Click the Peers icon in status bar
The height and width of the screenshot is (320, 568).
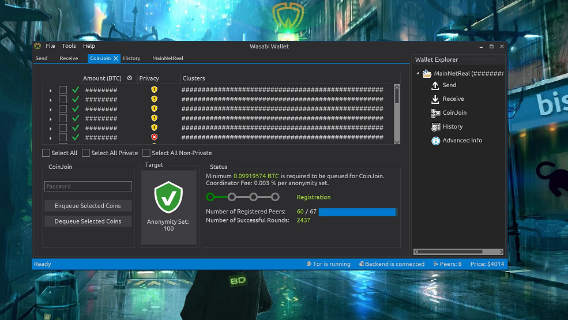point(436,264)
